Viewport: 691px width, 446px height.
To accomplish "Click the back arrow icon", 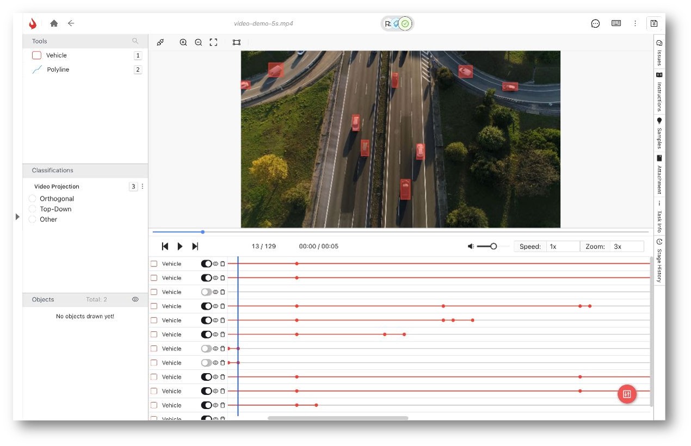I will pyautogui.click(x=71, y=23).
